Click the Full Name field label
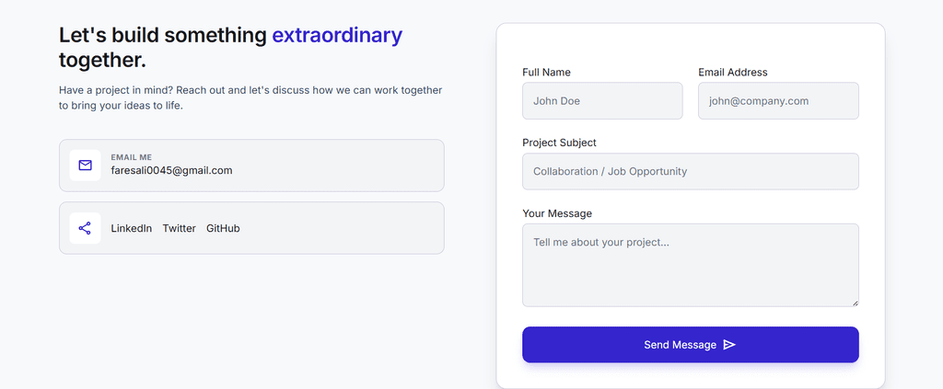Screen dimensions: 943x389 pyautogui.click(x=546, y=72)
